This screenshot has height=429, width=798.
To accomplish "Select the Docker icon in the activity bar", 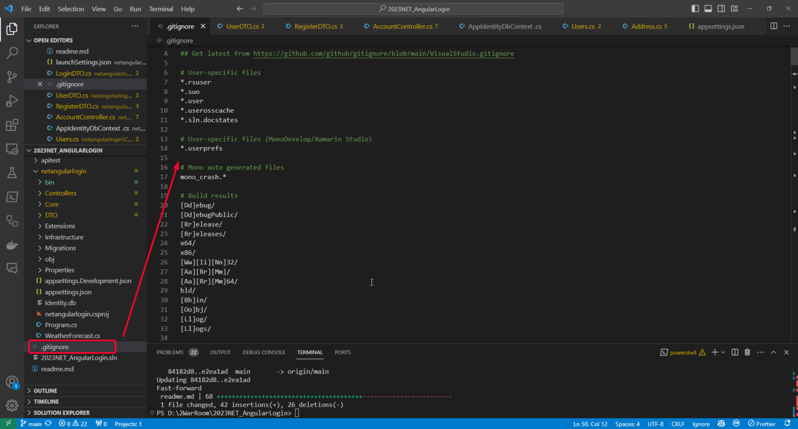I will [12, 245].
